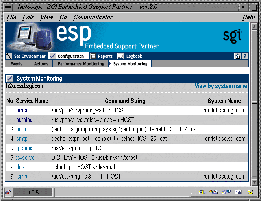The image size is (261, 201).
Task: Click the Configuration checkmark icon
Action: point(52,56)
